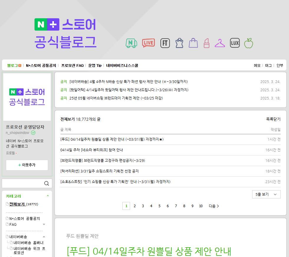Viewport: 289px width, 257px height.
Task: Go to page 6
Action: click(168, 206)
